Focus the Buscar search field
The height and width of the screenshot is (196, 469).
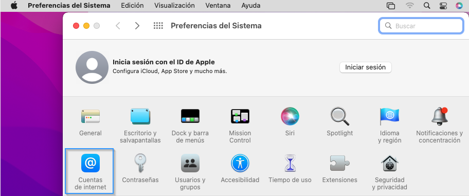coord(421,26)
